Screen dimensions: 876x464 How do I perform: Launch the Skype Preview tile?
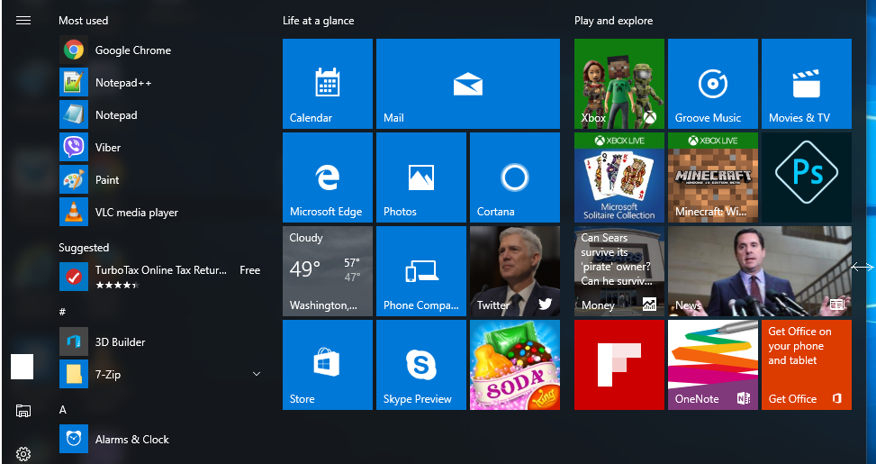tap(421, 365)
